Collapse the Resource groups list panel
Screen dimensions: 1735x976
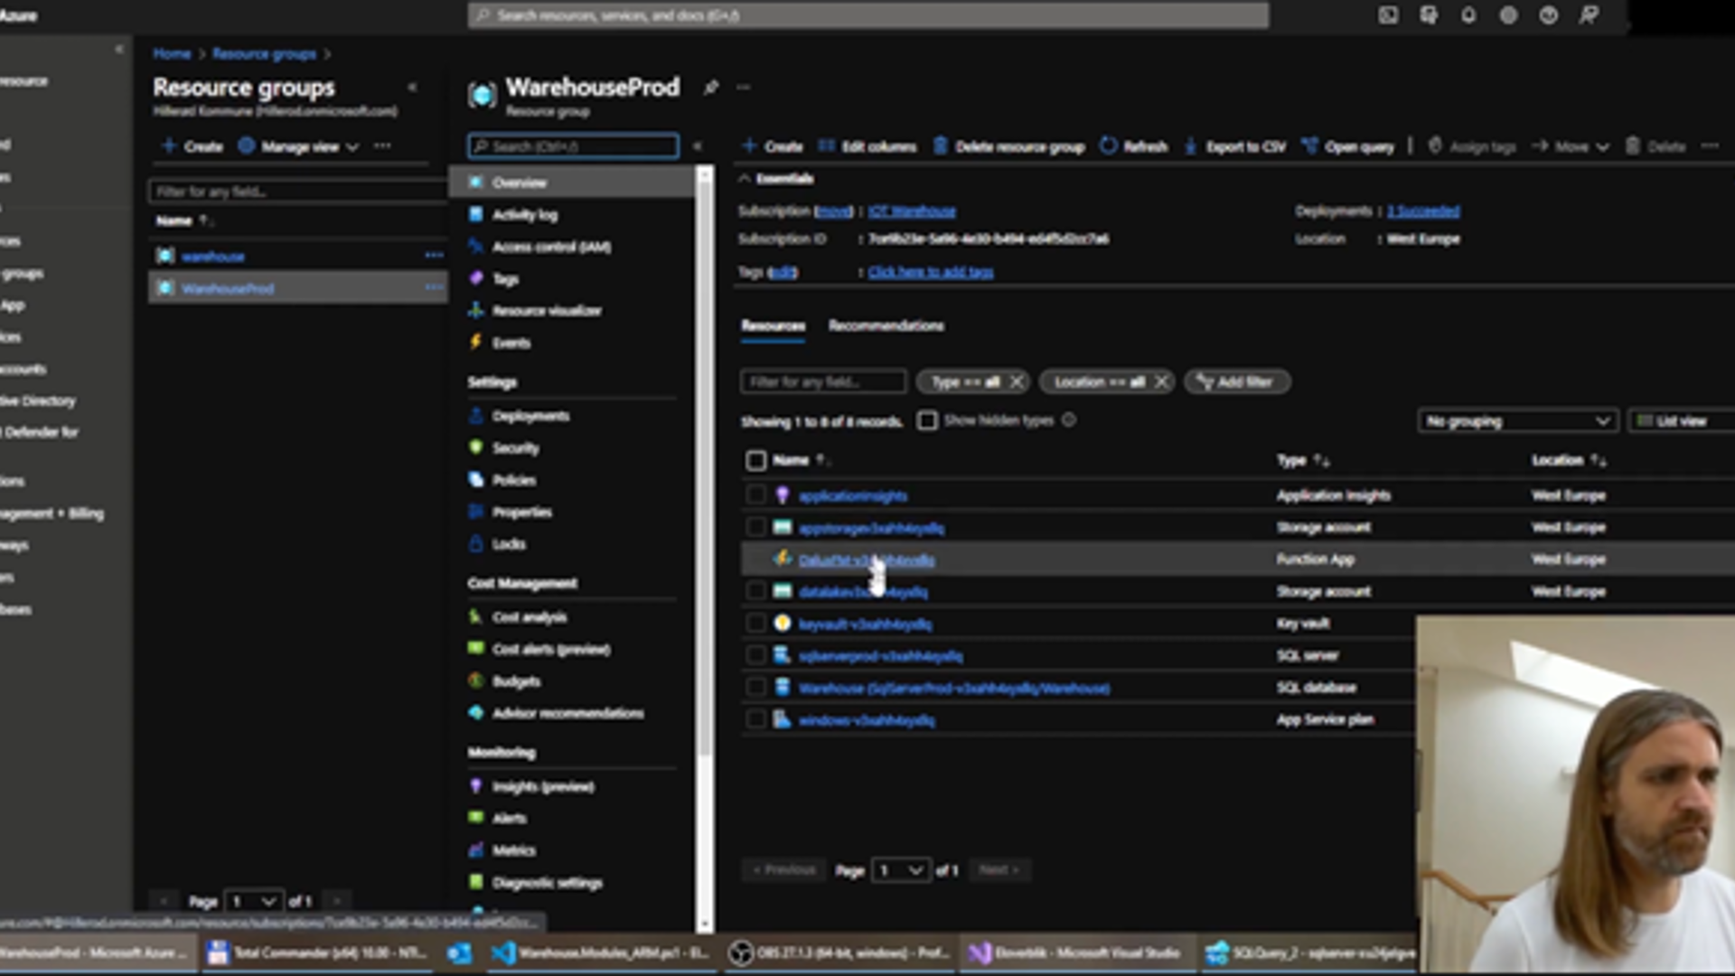coord(412,88)
